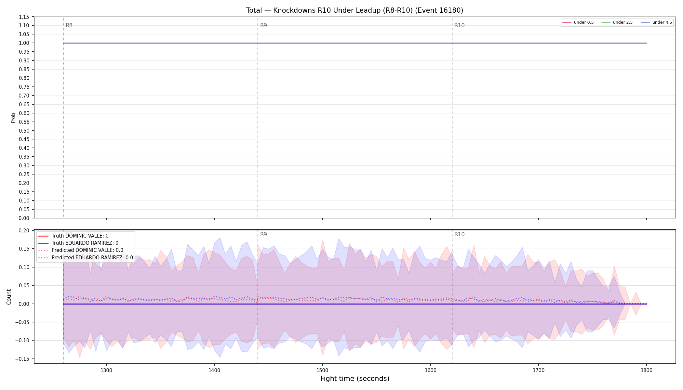Click the 'Prob' y-axis label
Image resolution: width=683 pixels, height=390 pixels.
click(x=13, y=118)
